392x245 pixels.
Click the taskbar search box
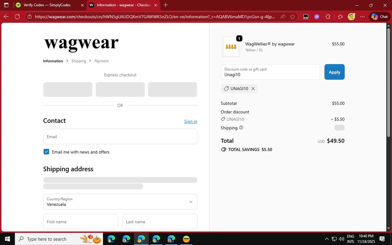click(59, 239)
